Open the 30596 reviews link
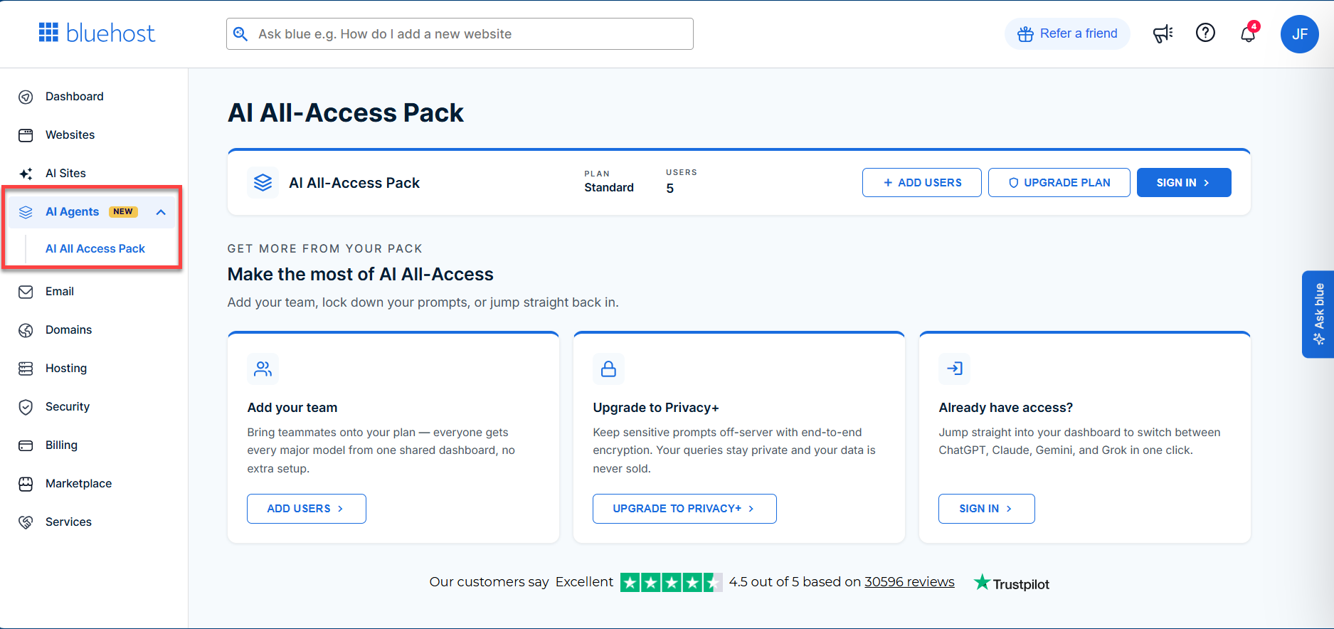The width and height of the screenshot is (1334, 629). coord(909,582)
